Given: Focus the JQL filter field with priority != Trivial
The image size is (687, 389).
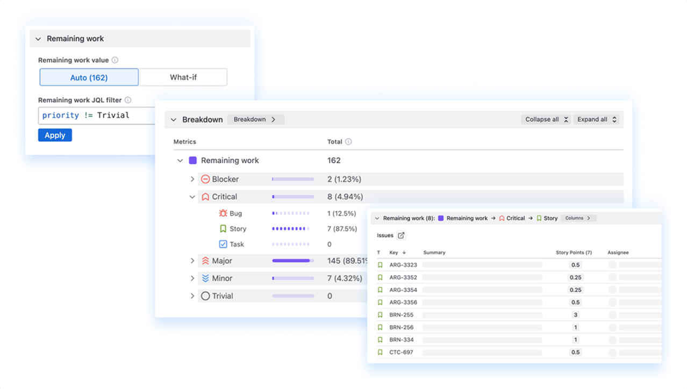Looking at the screenshot, I should [97, 116].
